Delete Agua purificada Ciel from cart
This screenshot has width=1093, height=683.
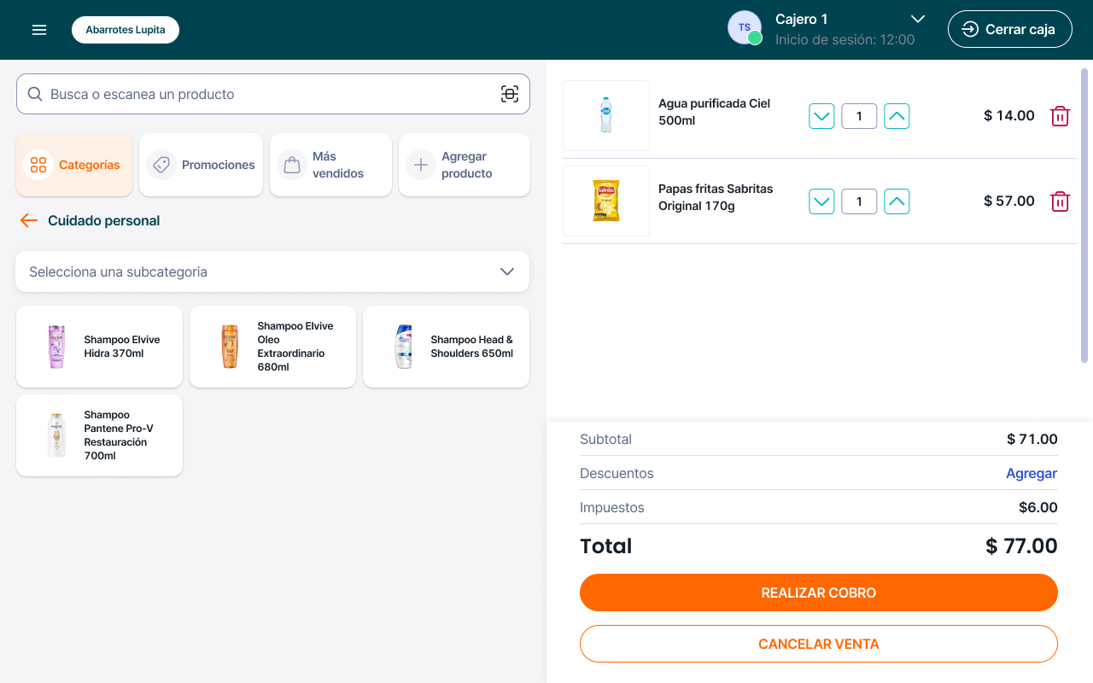1060,116
